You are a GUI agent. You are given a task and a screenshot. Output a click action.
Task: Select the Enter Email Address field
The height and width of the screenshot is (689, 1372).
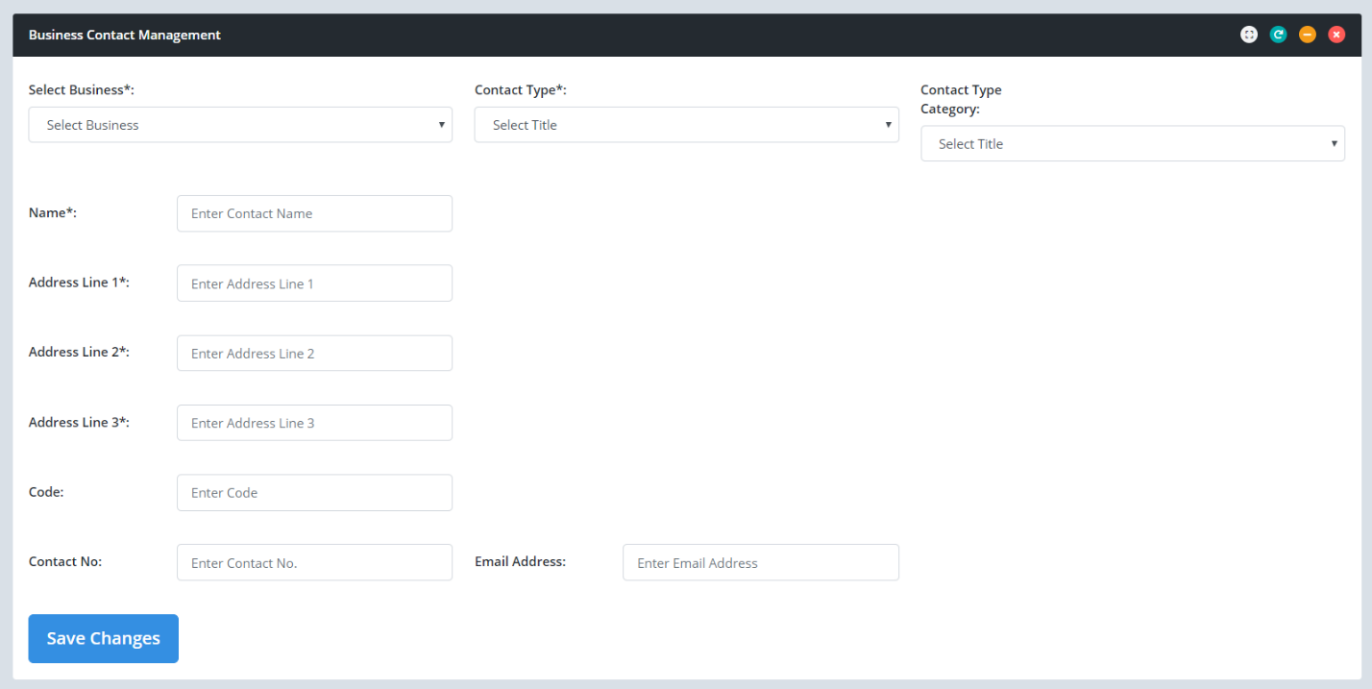pos(760,563)
